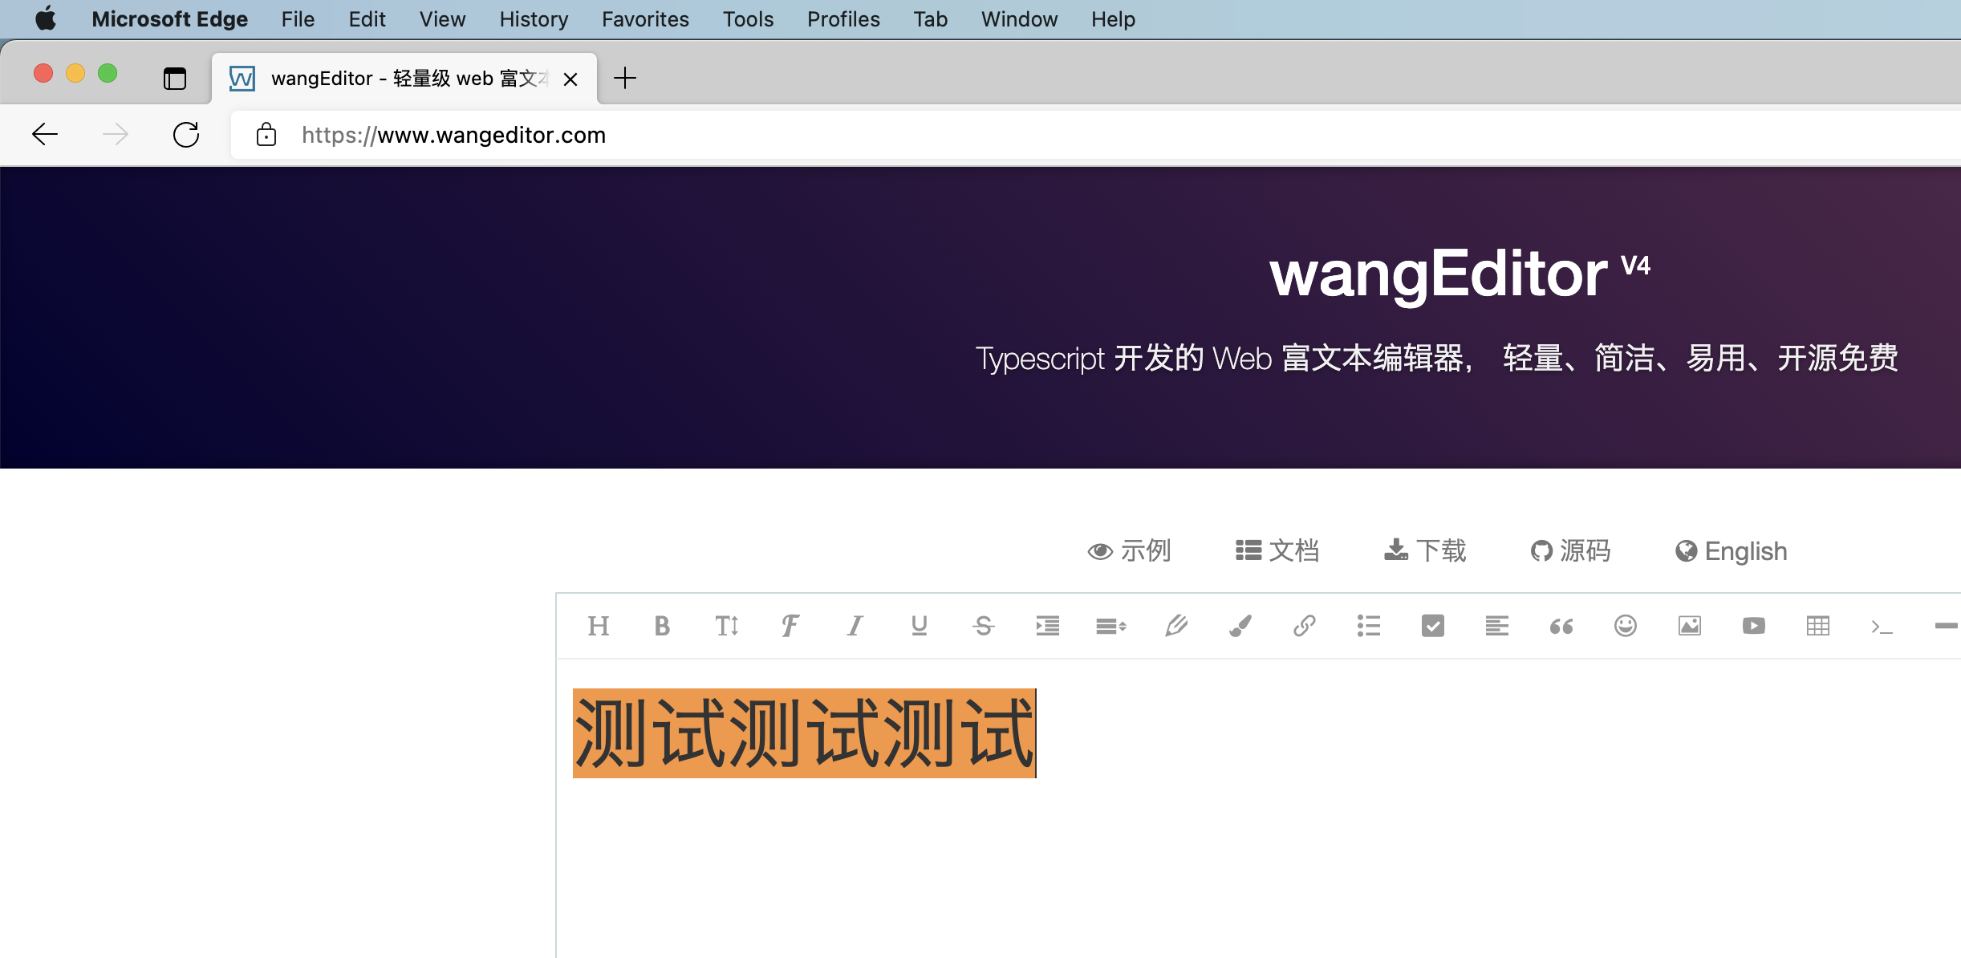Open the 文档 documentation link
This screenshot has width=1961, height=958.
(x=1277, y=550)
